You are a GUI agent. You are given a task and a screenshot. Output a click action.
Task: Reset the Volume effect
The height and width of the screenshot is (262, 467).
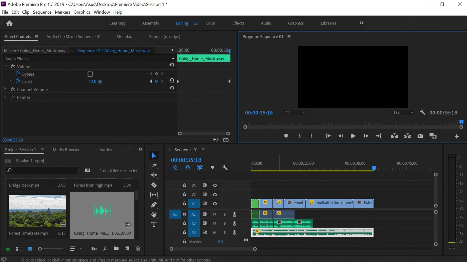(172, 65)
